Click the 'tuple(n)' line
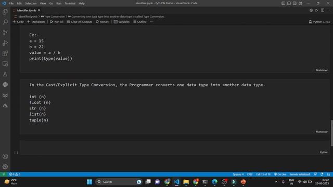 coord(39,120)
